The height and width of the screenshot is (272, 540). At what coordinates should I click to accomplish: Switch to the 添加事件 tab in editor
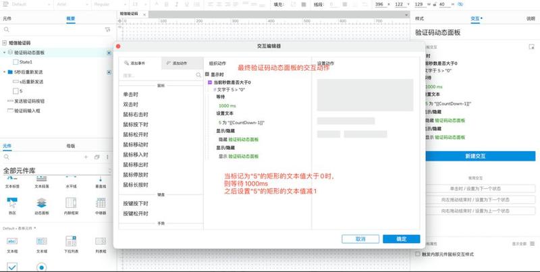(x=140, y=63)
